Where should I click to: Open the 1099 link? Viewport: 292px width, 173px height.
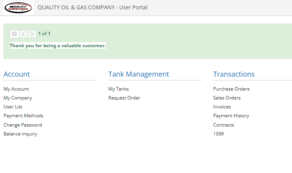pyautogui.click(x=218, y=134)
